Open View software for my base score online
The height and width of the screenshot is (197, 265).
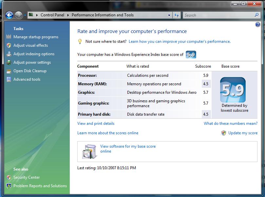[x=128, y=149]
